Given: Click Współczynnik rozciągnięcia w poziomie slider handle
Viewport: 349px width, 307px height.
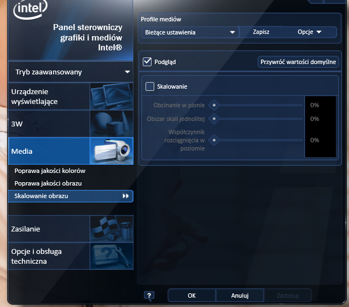Looking at the screenshot, I should pyautogui.click(x=214, y=140).
